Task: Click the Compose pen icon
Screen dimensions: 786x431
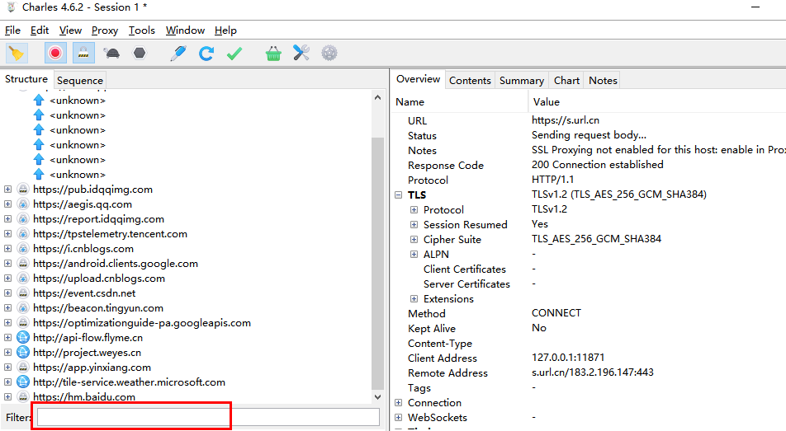Action: coord(178,53)
